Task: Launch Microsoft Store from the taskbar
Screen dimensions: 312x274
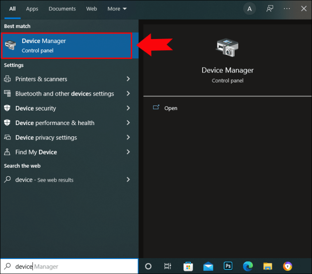Action: click(188, 266)
